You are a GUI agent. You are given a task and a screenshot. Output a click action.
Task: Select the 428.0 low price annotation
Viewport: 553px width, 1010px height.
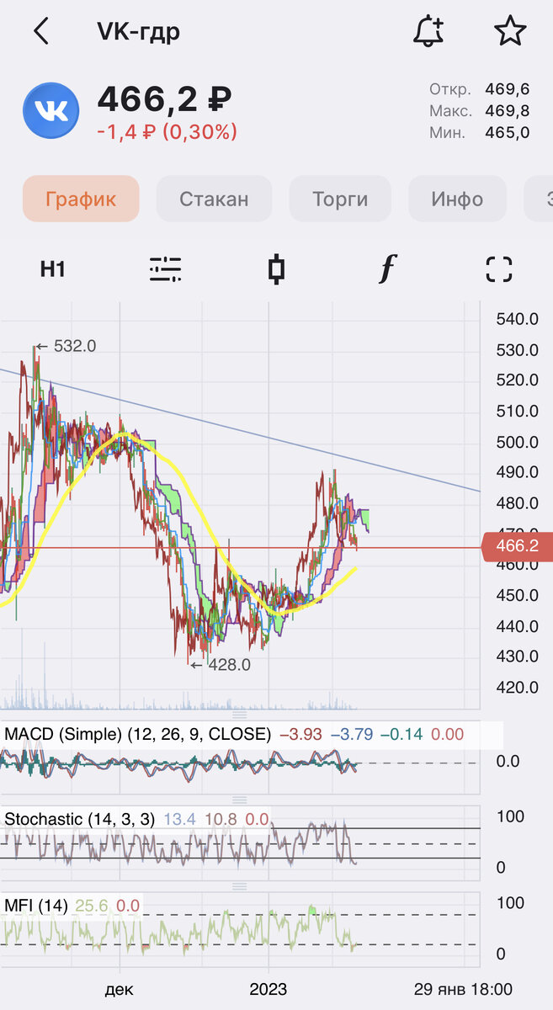(x=221, y=664)
